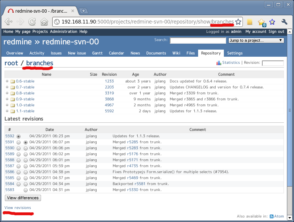Go to the browser Home page icon
Screen dimensions: 294x222
coord(44,22)
